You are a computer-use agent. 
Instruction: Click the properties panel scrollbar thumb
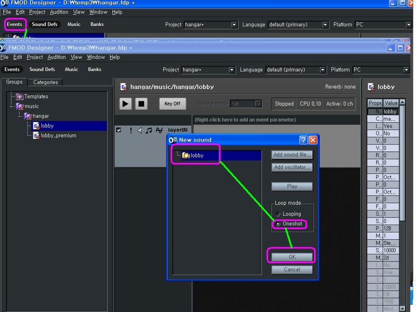click(x=402, y=162)
